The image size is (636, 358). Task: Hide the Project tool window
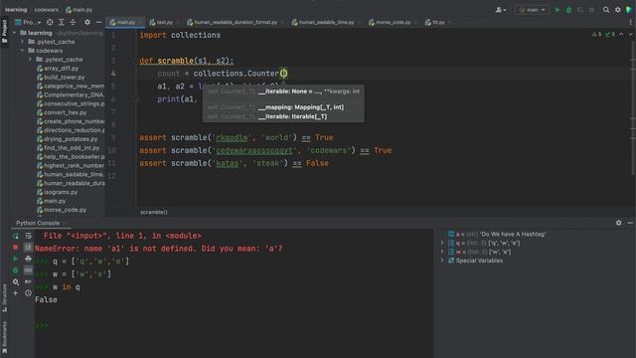click(98, 22)
